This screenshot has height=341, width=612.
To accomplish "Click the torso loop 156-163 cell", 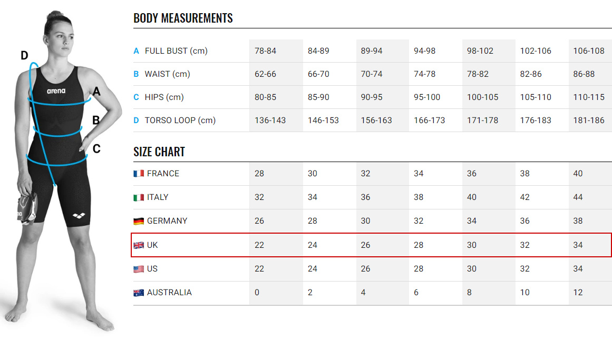I will coord(376,121).
